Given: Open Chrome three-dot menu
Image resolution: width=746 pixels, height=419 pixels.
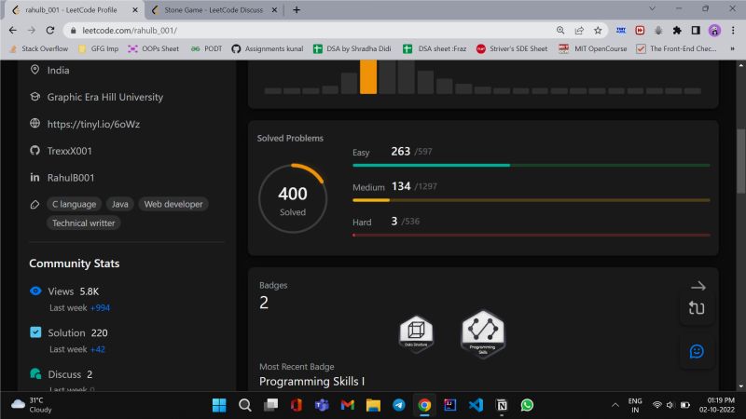Looking at the screenshot, I should [x=733, y=31].
